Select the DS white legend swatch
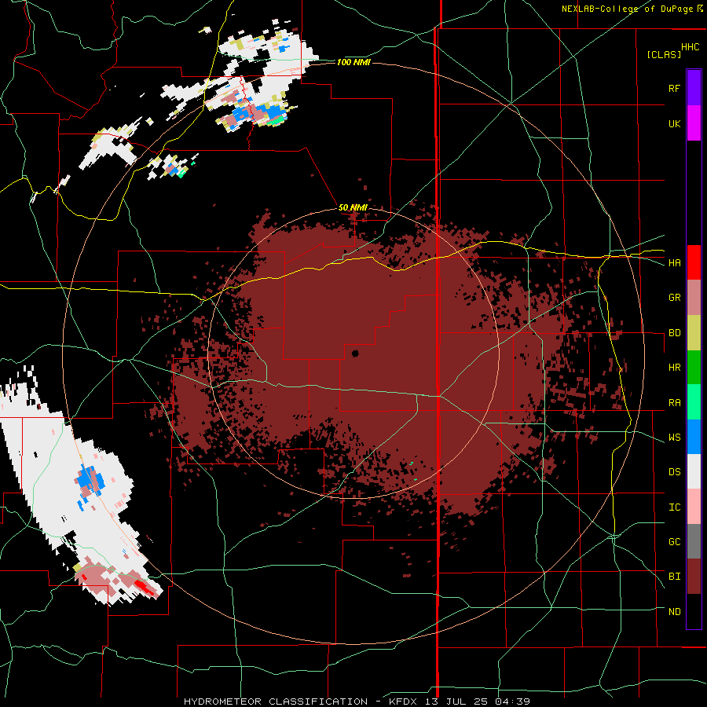This screenshot has height=707, width=707. [694, 471]
